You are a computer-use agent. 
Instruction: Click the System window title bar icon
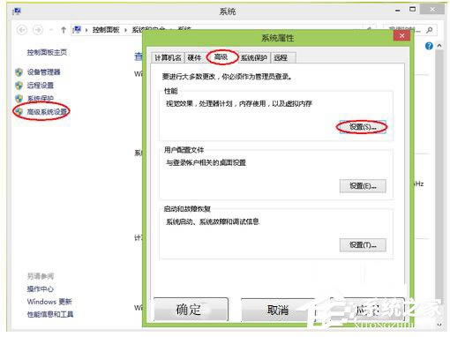16,11
